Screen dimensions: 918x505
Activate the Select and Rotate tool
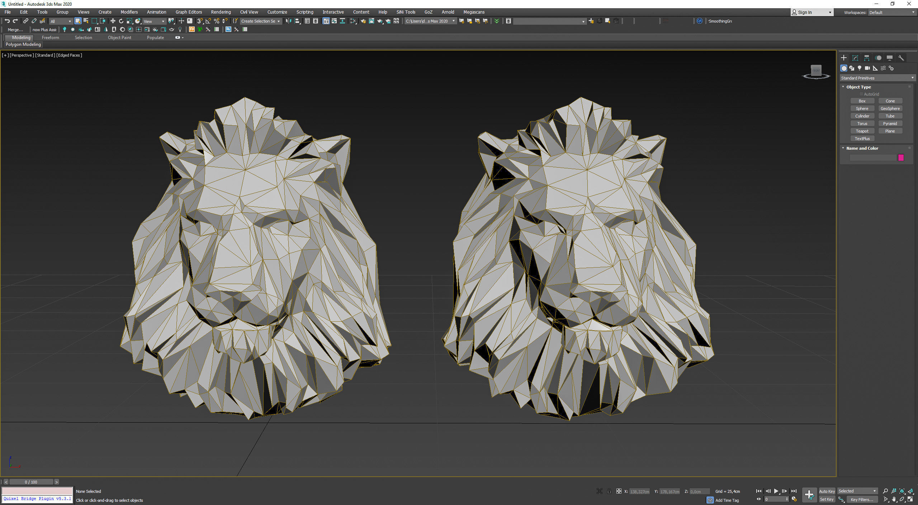[122, 21]
